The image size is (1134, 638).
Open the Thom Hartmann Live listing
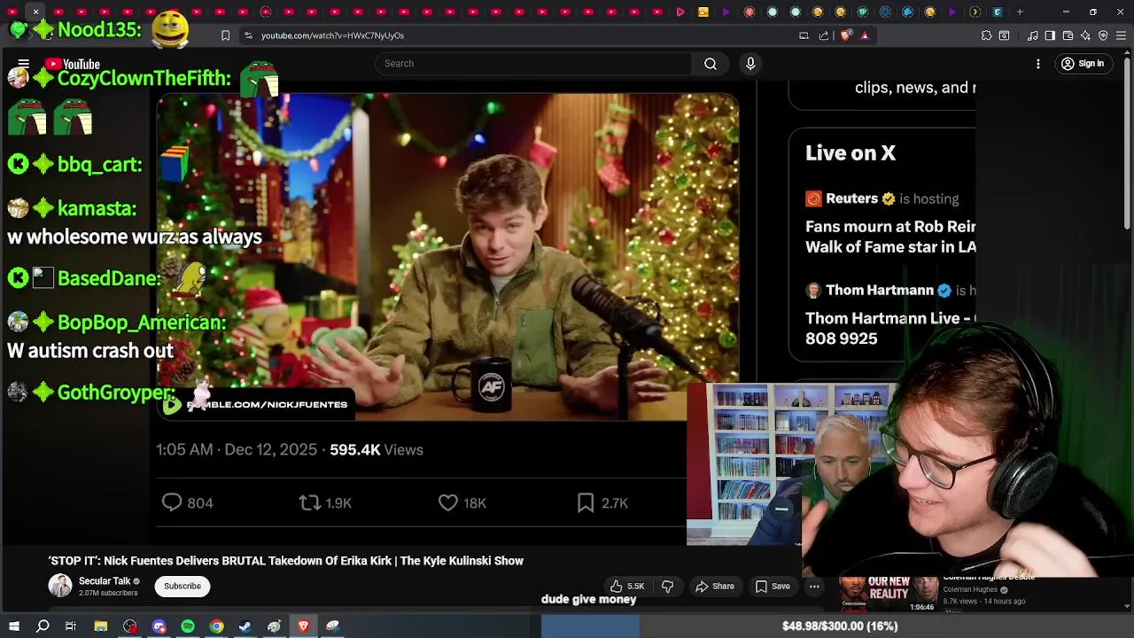click(x=889, y=315)
